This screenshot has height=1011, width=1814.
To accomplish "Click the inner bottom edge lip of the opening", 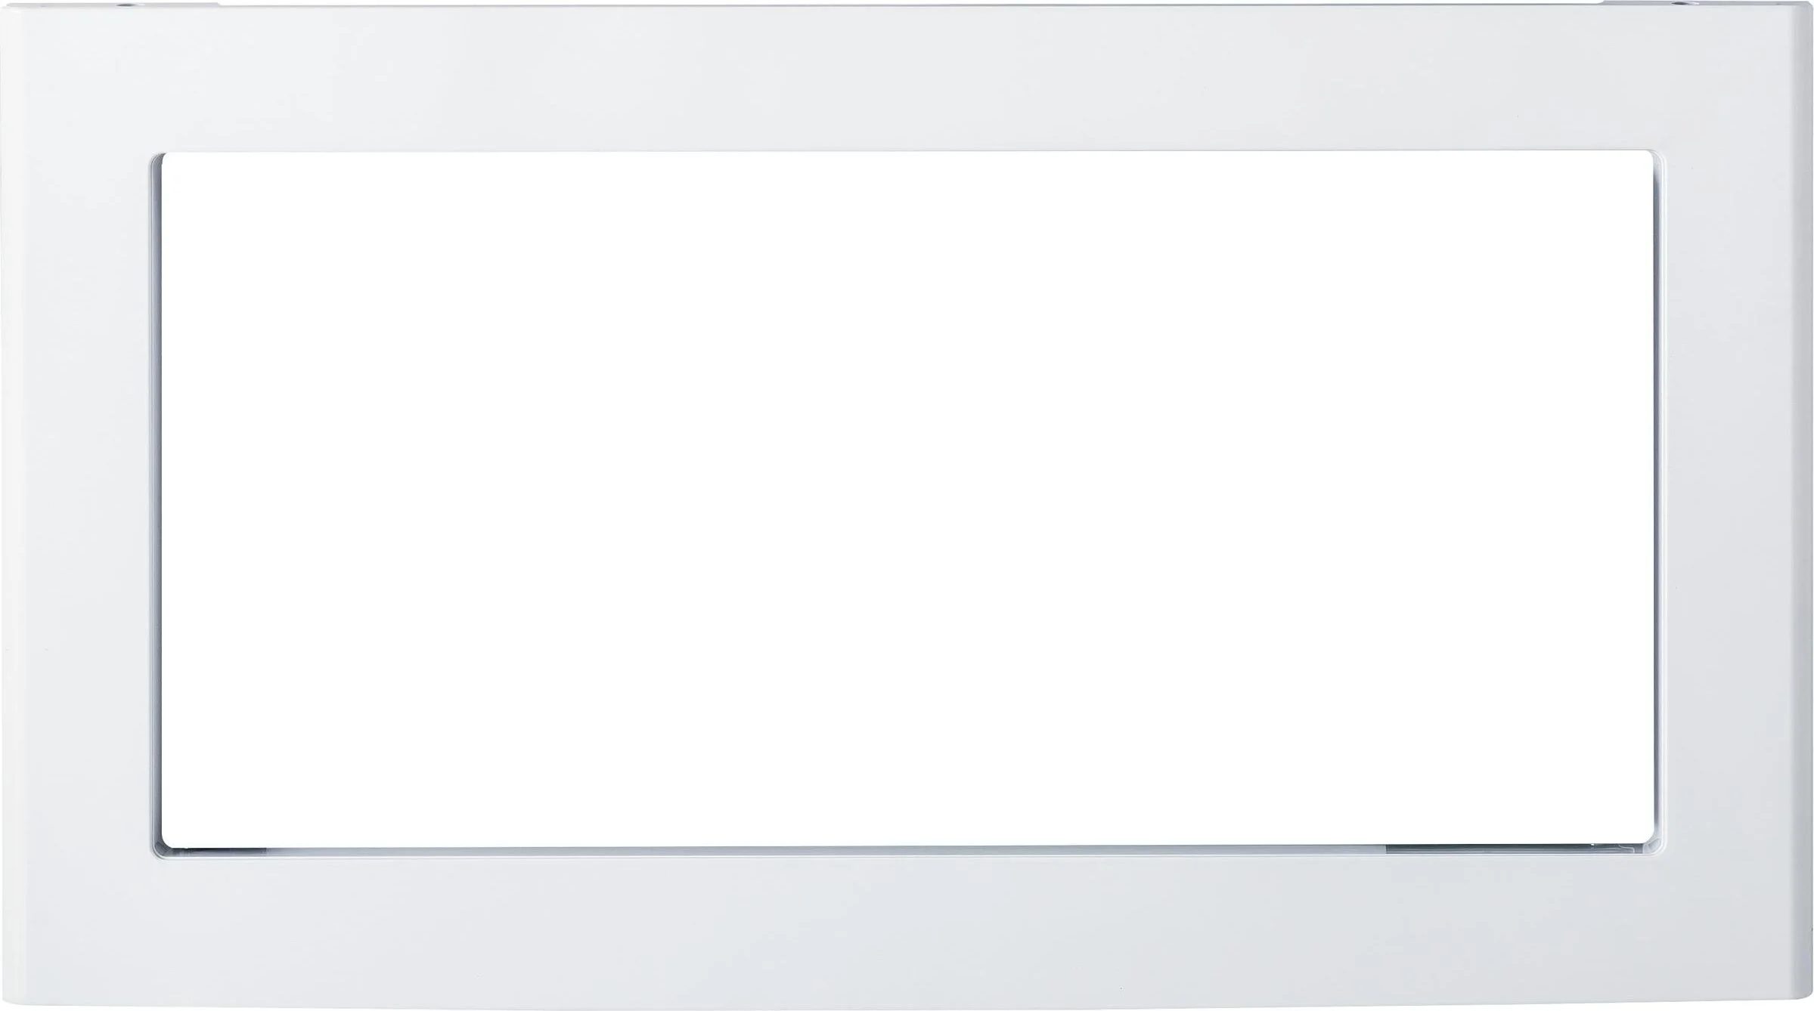I will 906,852.
